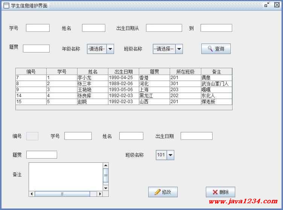Image resolution: width=283 pixels, height=210 pixels.
Task: Click the 修改 button
Action: 163,192
